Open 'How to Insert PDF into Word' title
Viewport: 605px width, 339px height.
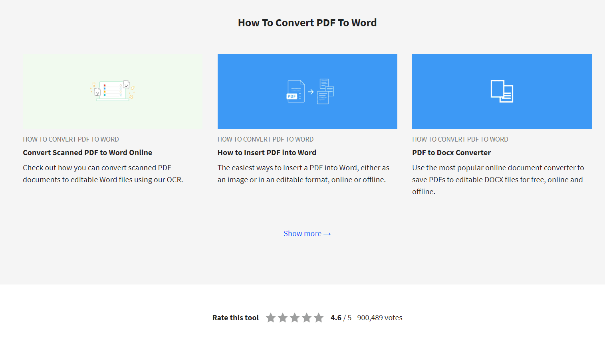pos(267,153)
